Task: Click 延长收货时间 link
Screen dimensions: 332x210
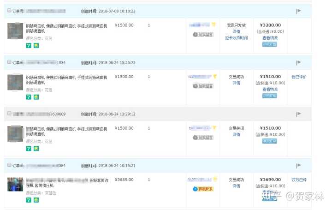Action: (236, 38)
